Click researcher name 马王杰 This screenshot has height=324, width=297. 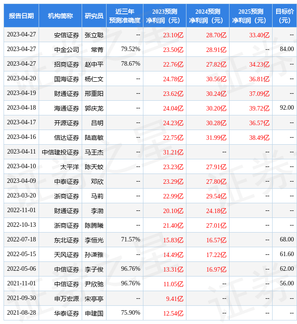pos(94,153)
